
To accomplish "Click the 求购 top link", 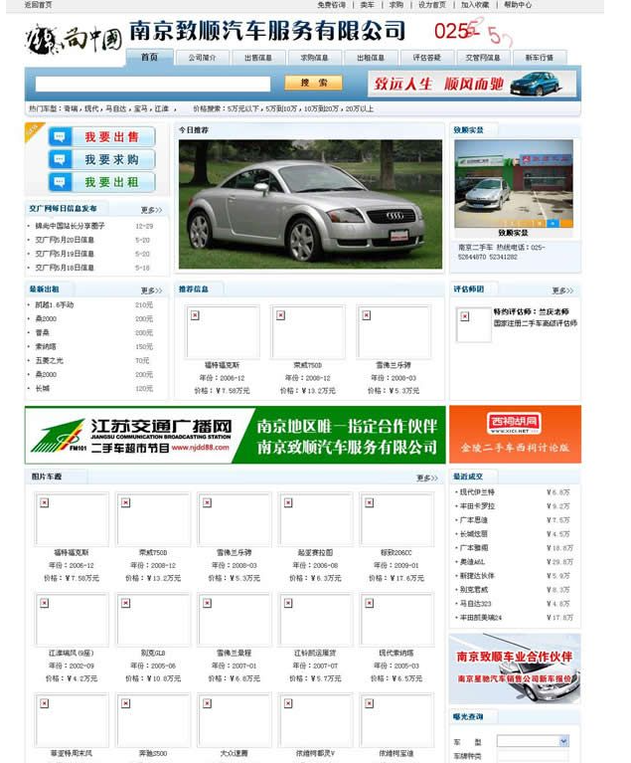I will [396, 5].
